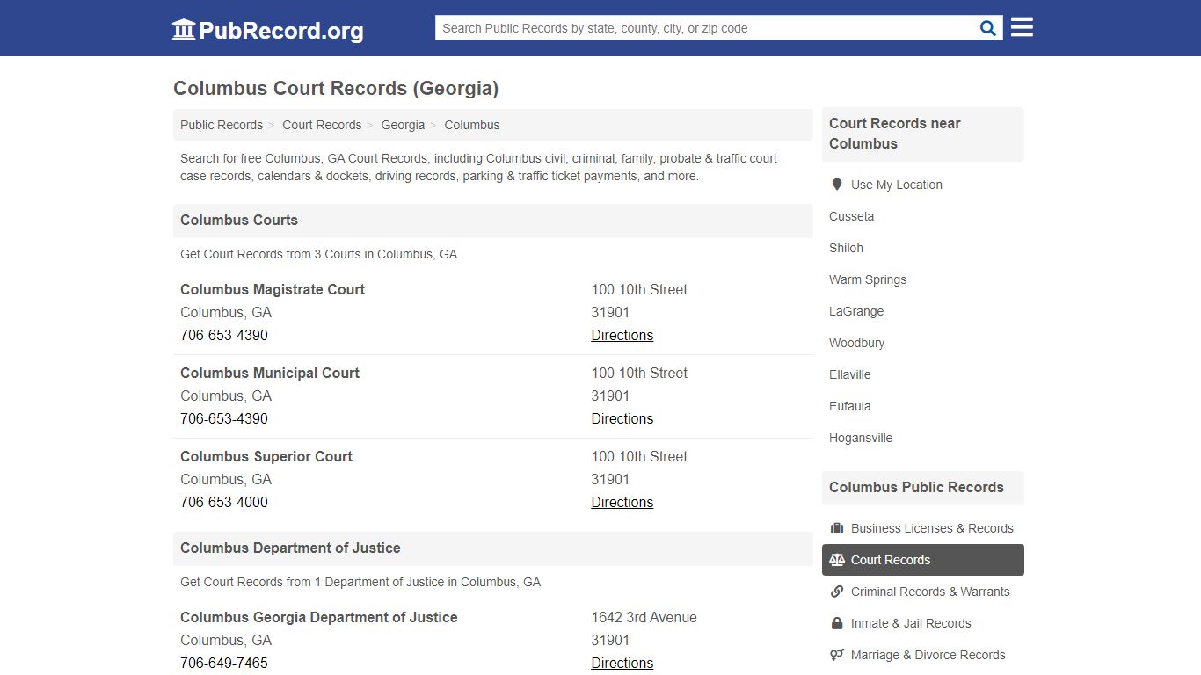Open Columbus breadcrumb link

(x=472, y=125)
